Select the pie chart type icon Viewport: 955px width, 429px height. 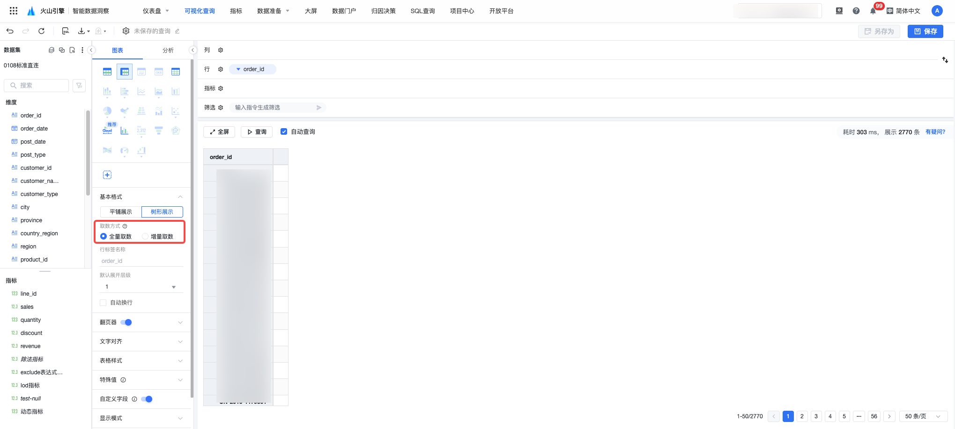(107, 111)
